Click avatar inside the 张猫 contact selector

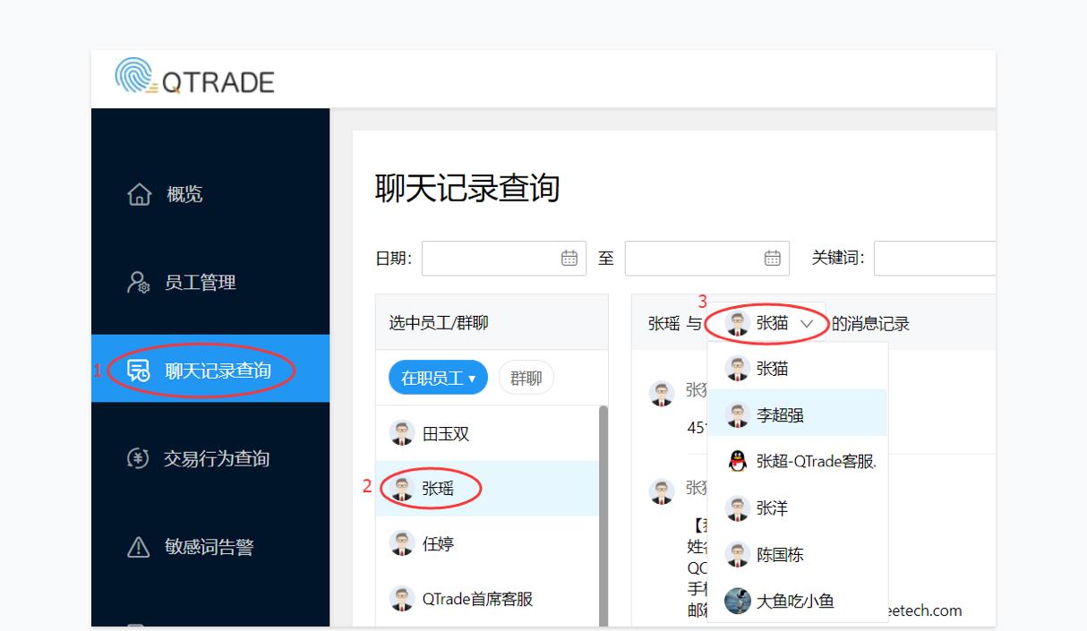click(738, 323)
